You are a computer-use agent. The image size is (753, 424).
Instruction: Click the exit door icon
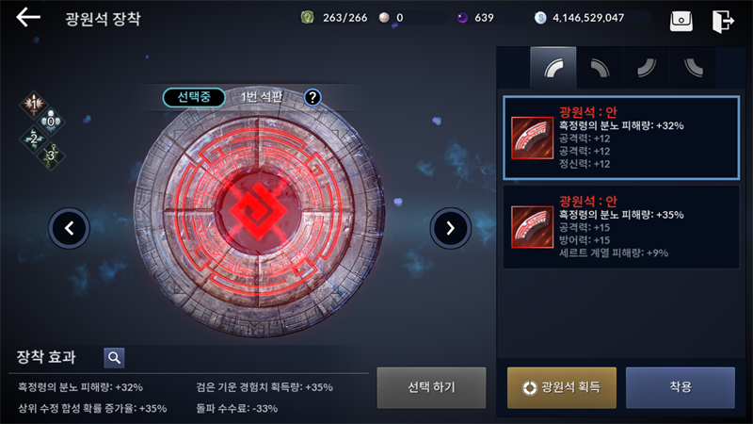tap(723, 21)
